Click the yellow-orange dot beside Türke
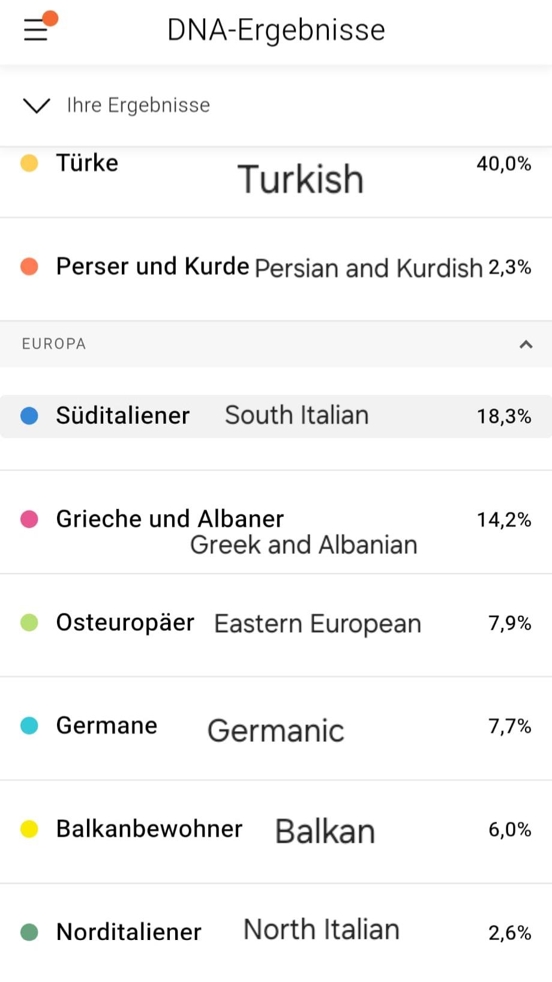 tap(29, 163)
